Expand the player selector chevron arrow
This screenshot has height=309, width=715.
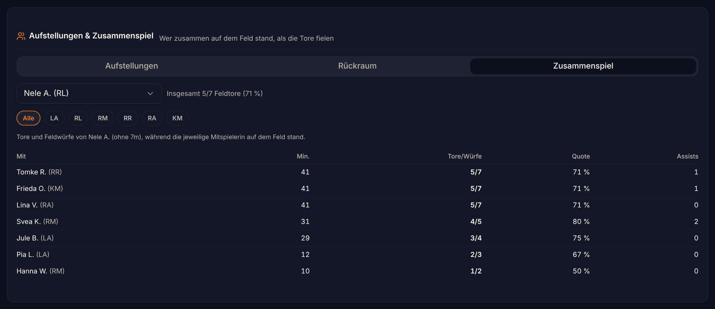(x=150, y=93)
